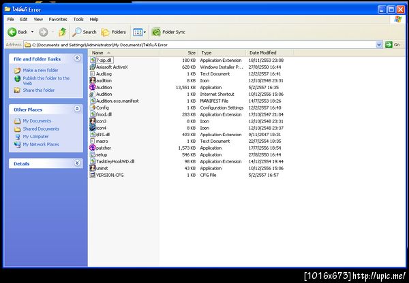Open the View menu
409x283 pixels.
[38, 19]
